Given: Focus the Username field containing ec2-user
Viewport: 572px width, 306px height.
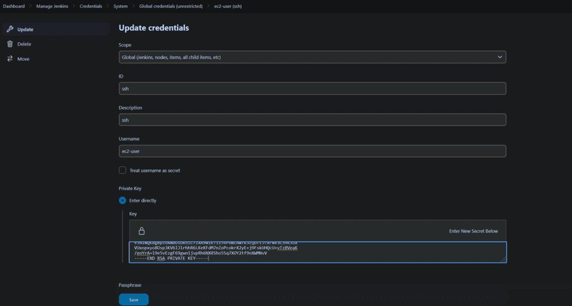Looking at the screenshot, I should point(312,151).
